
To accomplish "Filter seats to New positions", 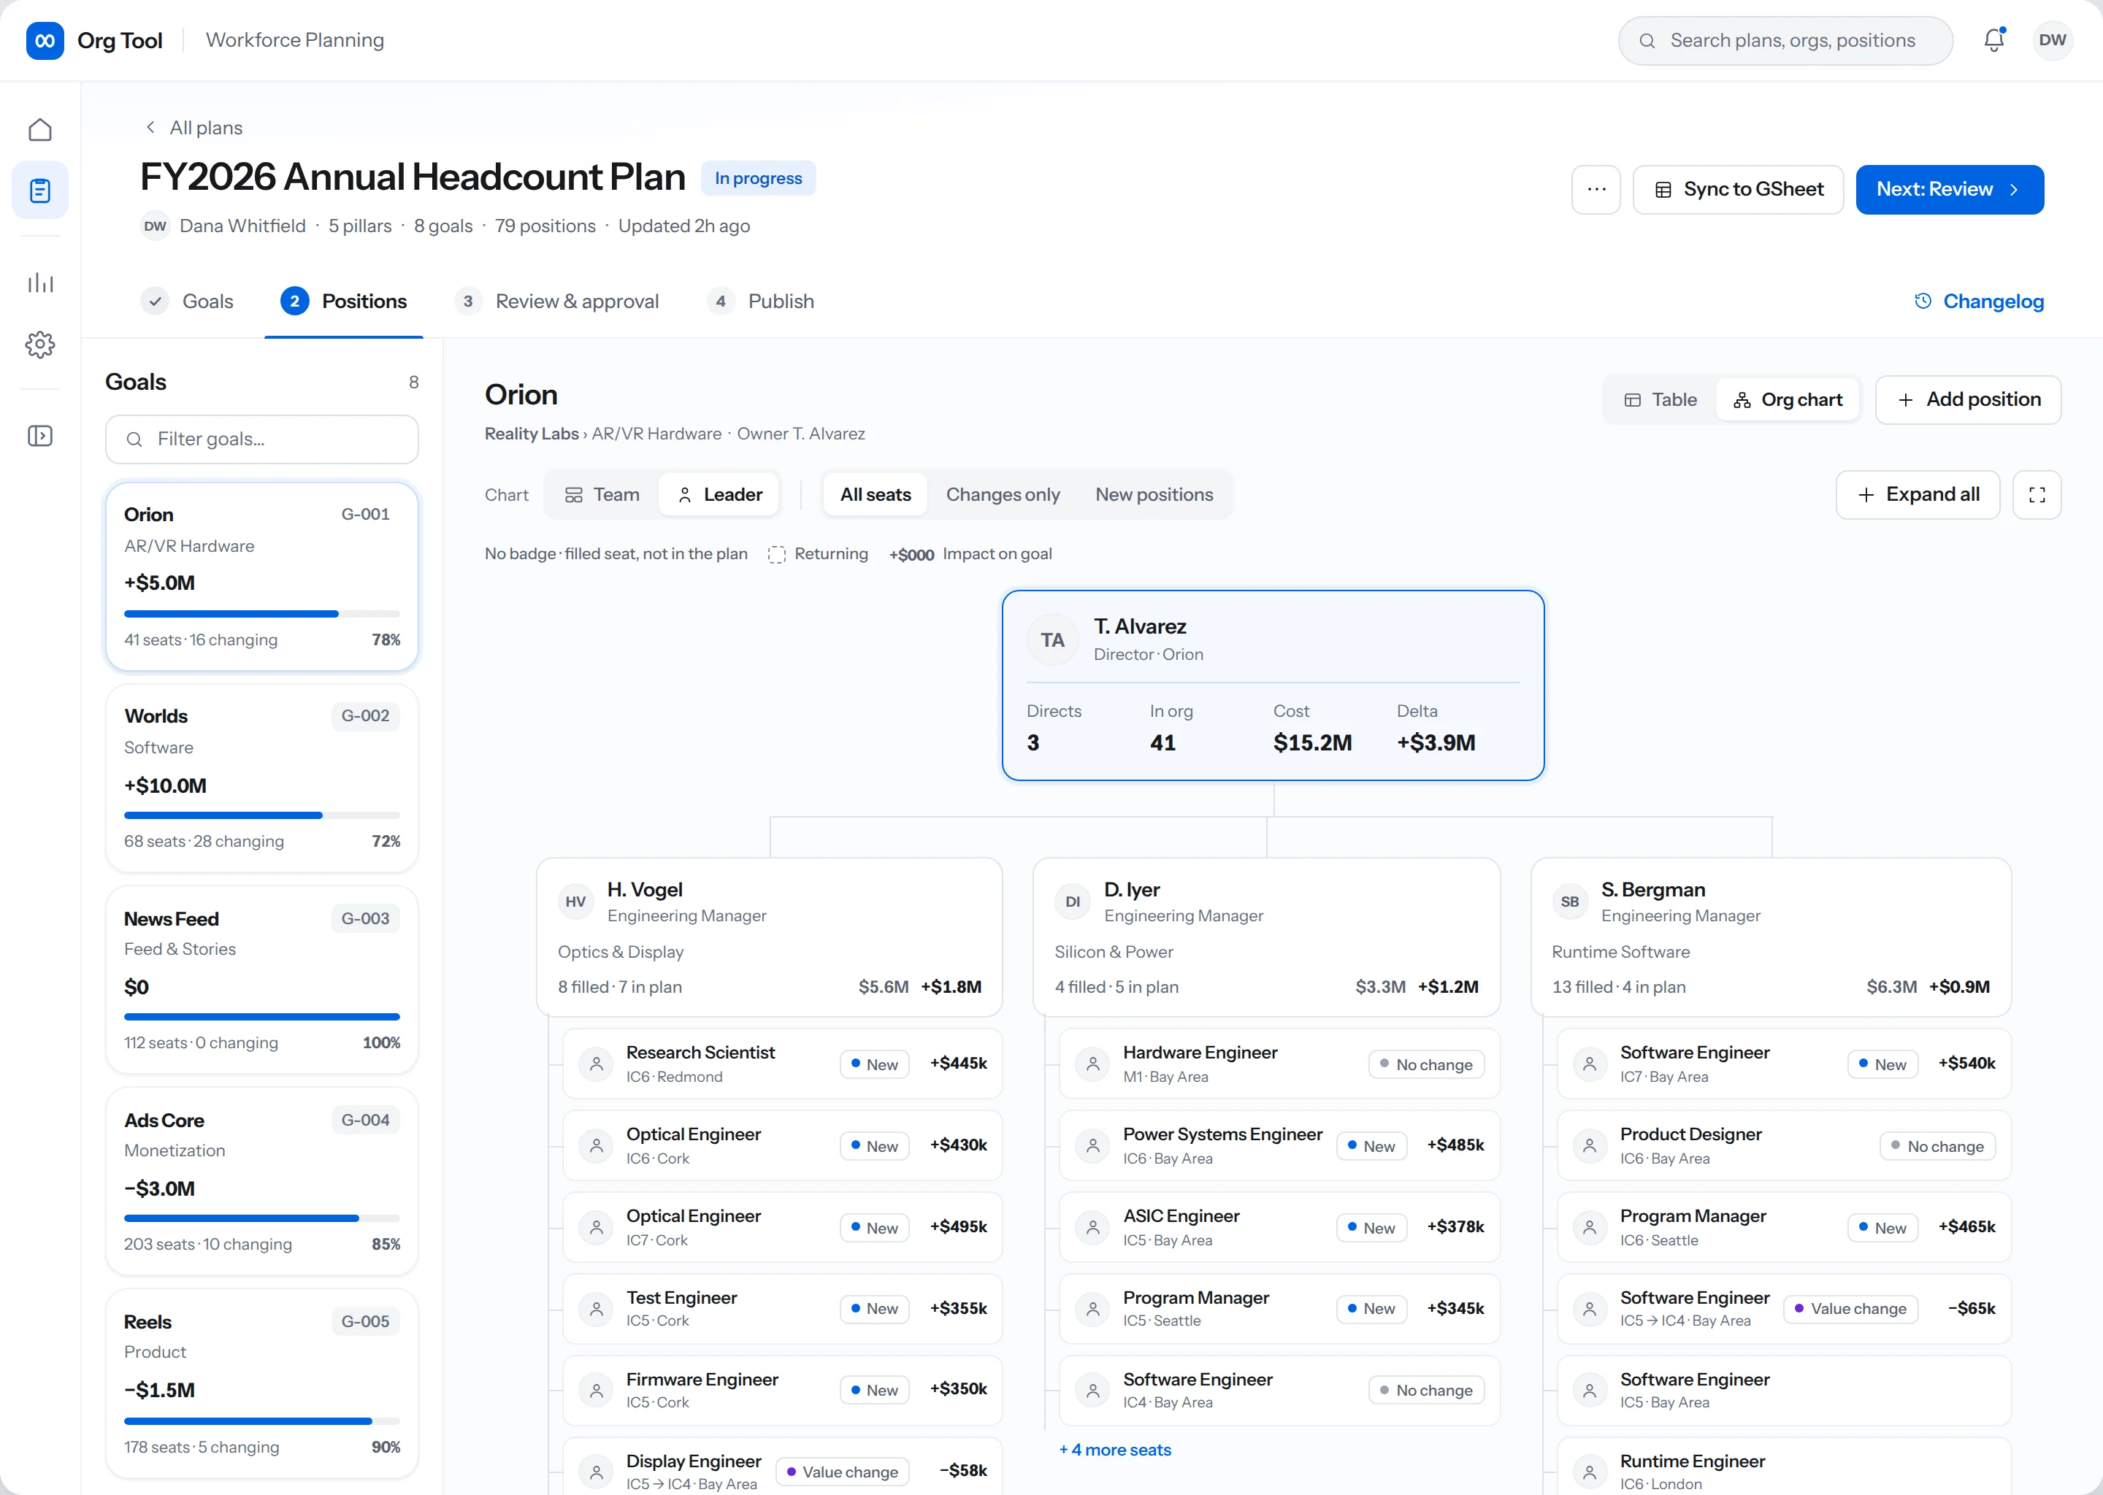I will pyautogui.click(x=1154, y=495).
